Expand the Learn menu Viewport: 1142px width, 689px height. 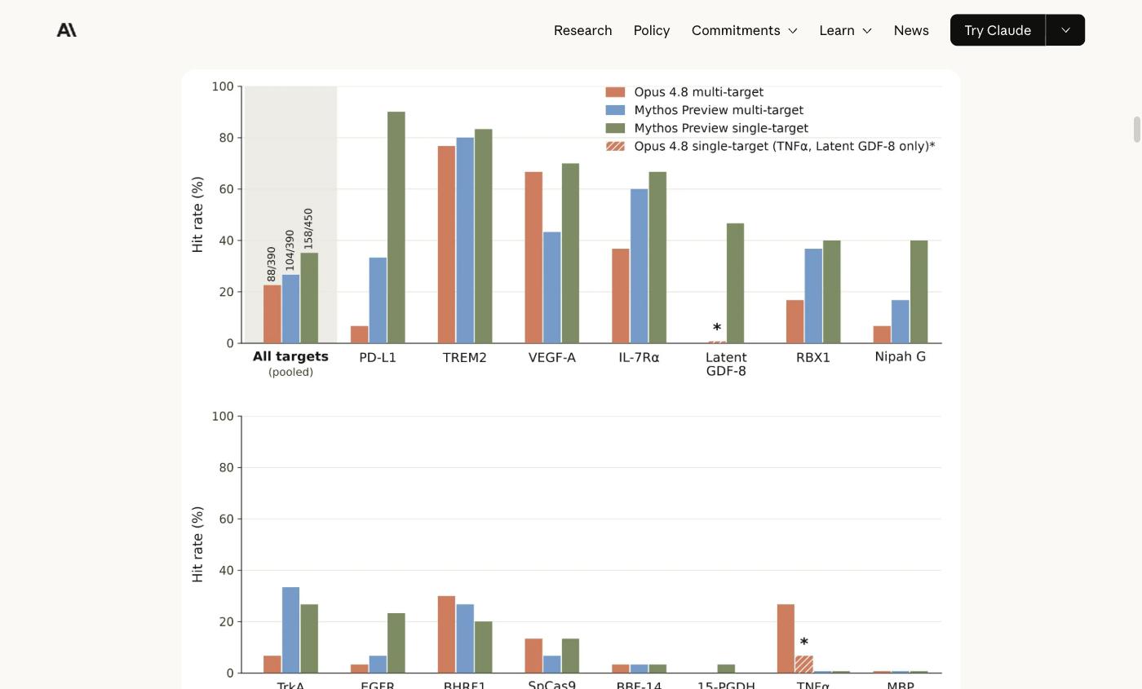(845, 30)
